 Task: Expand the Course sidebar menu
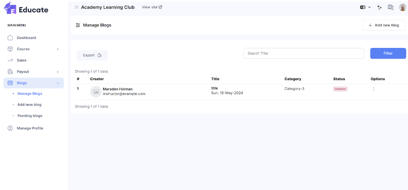coord(34,49)
